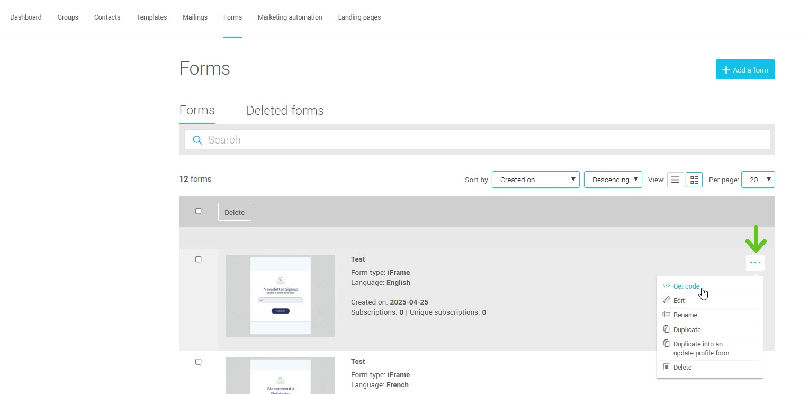Switch to the grid view icon

[694, 180]
